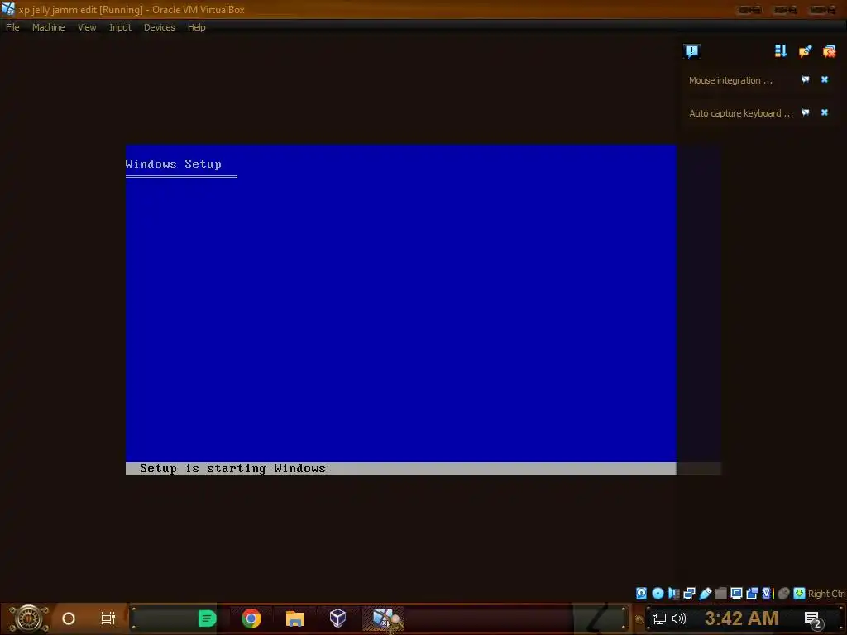Click the audio status bar icon
Viewport: 847px width, 635px height.
click(x=673, y=594)
